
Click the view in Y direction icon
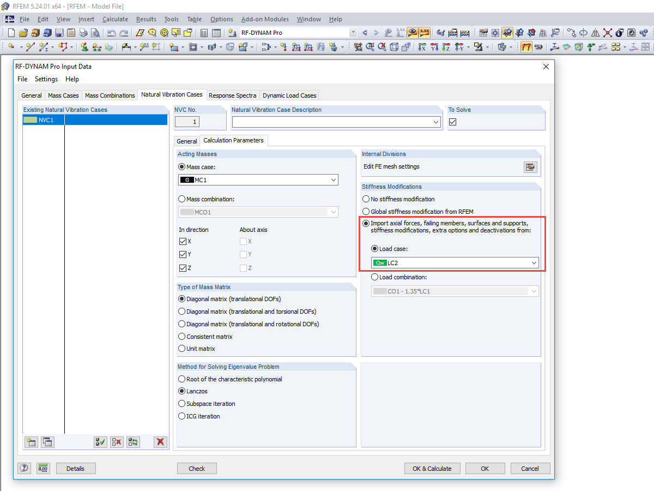coord(434,47)
